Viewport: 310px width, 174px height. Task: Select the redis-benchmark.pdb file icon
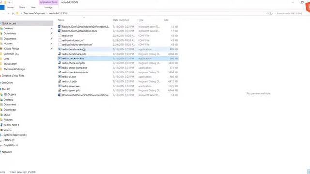click(60, 54)
